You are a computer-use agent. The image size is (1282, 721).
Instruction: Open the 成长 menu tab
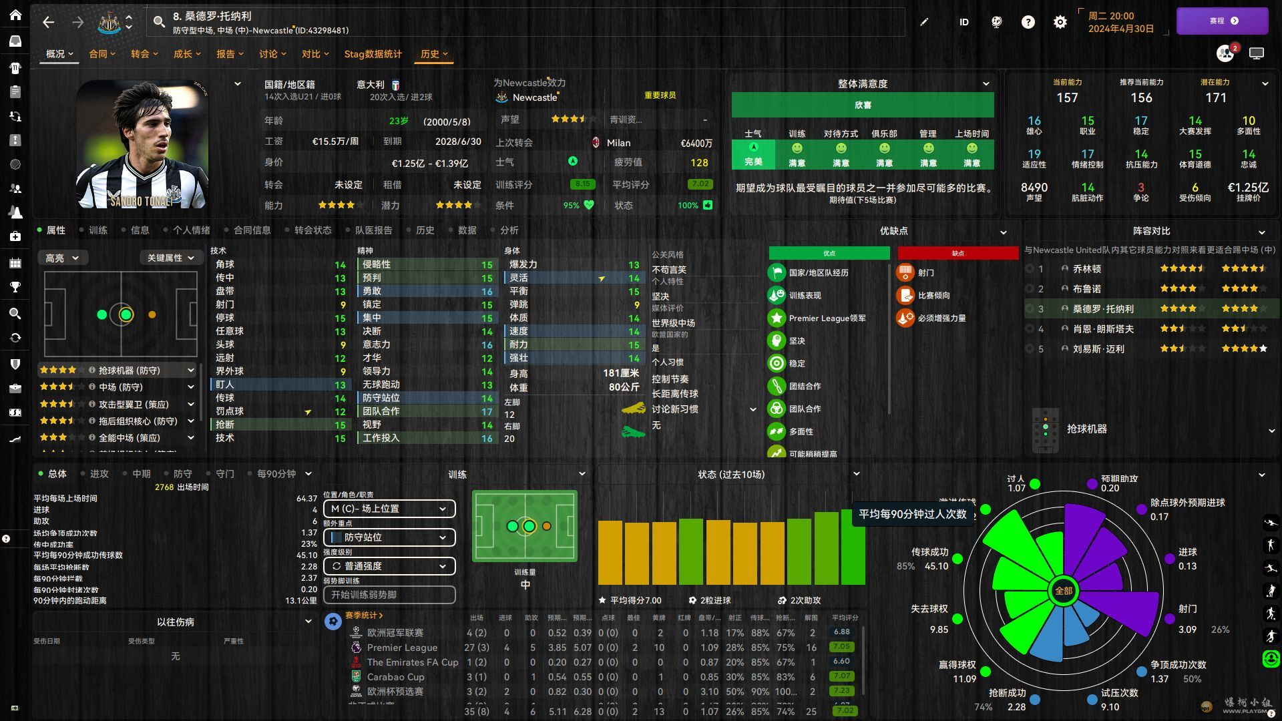[187, 54]
